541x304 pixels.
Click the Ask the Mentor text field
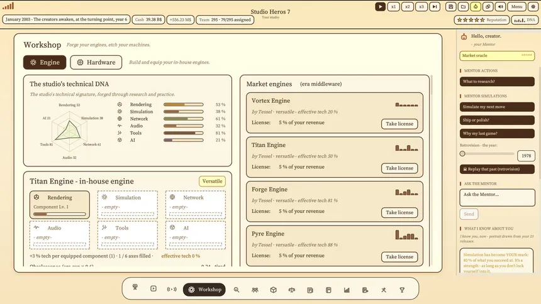pos(497,197)
